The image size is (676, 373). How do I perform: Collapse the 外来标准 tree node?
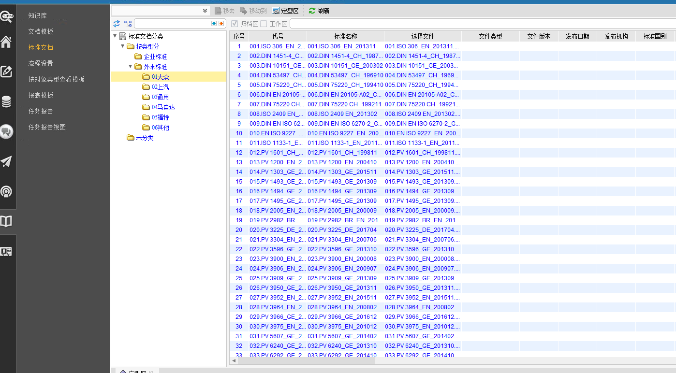(131, 67)
